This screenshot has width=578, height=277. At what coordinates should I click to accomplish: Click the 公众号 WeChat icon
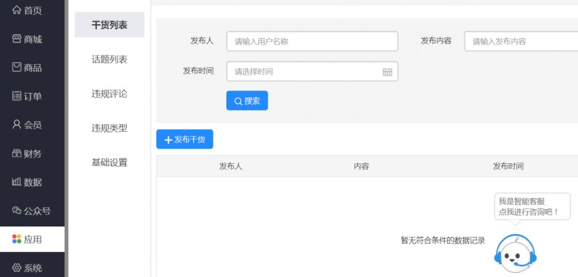click(x=17, y=211)
